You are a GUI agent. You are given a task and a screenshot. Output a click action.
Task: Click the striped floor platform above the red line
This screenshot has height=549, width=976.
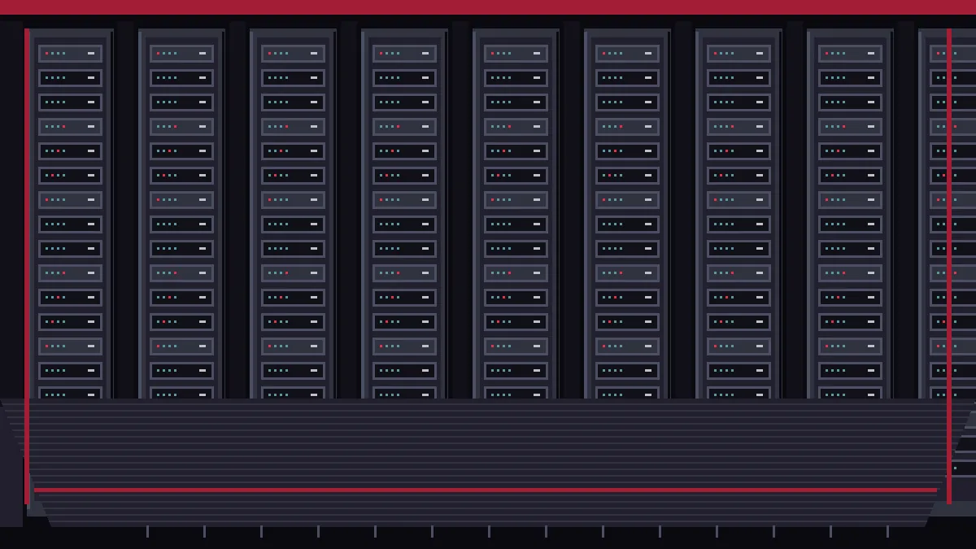click(x=486, y=442)
